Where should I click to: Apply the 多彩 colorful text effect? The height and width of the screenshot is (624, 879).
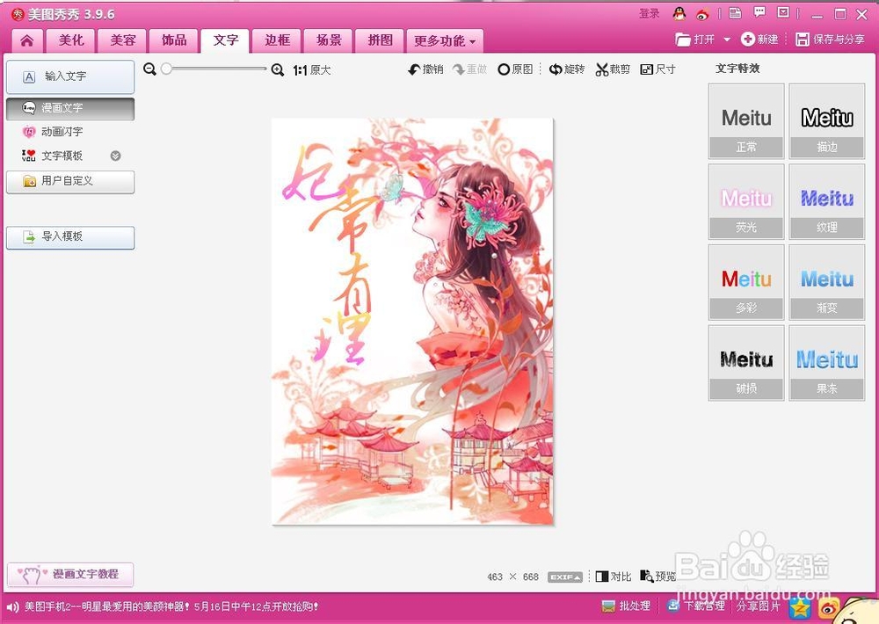coord(746,283)
